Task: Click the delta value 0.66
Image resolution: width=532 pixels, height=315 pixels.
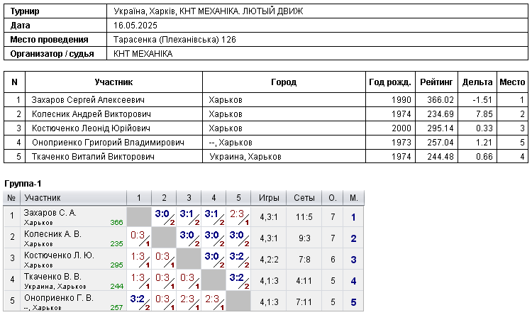Action: [x=484, y=157]
